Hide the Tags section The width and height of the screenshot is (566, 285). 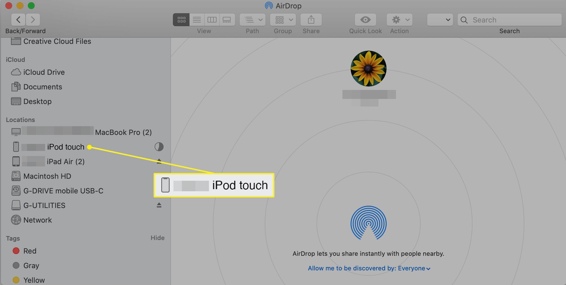click(157, 238)
